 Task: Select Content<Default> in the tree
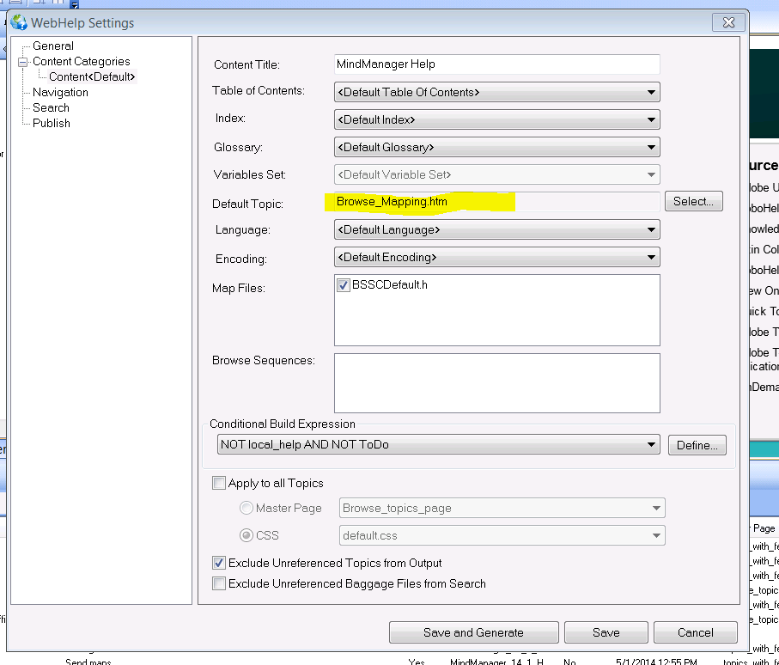92,76
